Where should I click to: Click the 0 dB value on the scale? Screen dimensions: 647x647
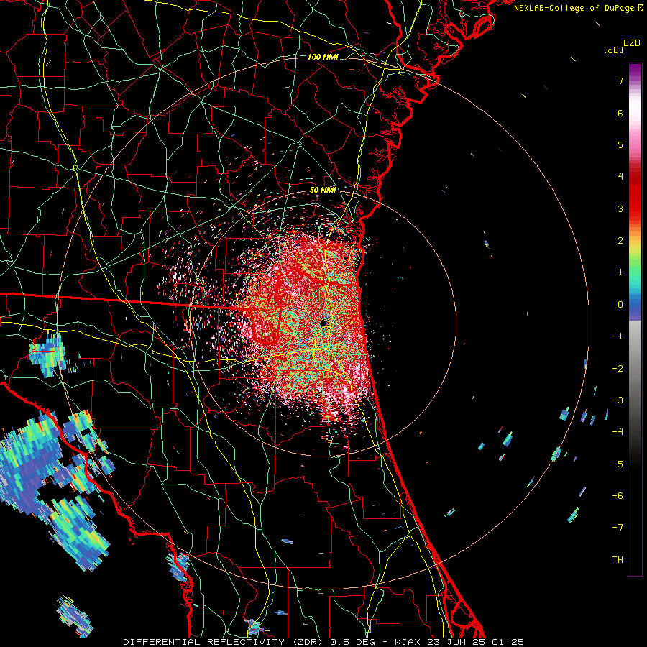click(x=620, y=305)
